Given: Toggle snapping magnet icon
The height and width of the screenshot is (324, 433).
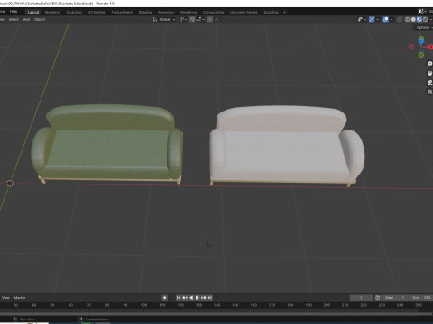Looking at the screenshot, I should [x=192, y=19].
